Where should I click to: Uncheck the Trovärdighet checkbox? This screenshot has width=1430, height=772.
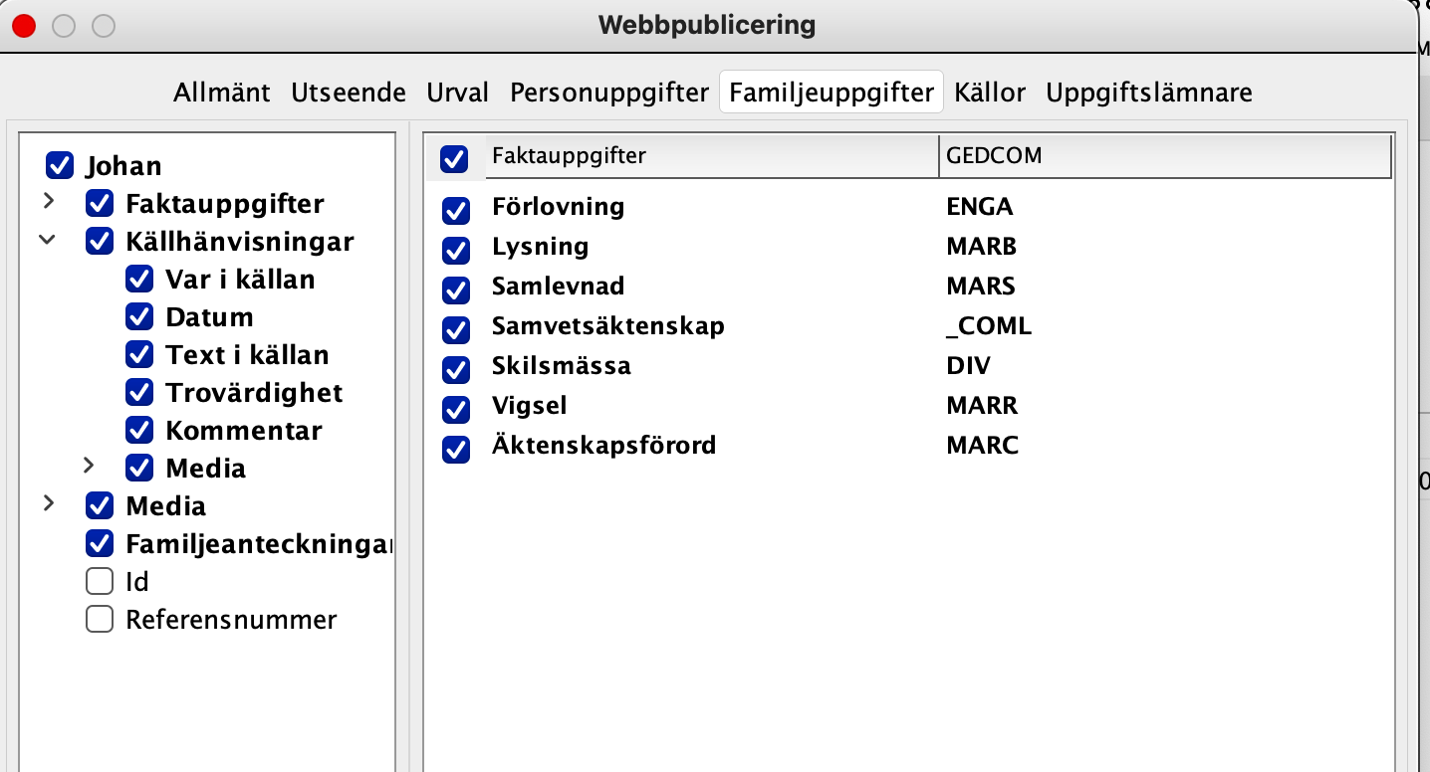click(139, 393)
